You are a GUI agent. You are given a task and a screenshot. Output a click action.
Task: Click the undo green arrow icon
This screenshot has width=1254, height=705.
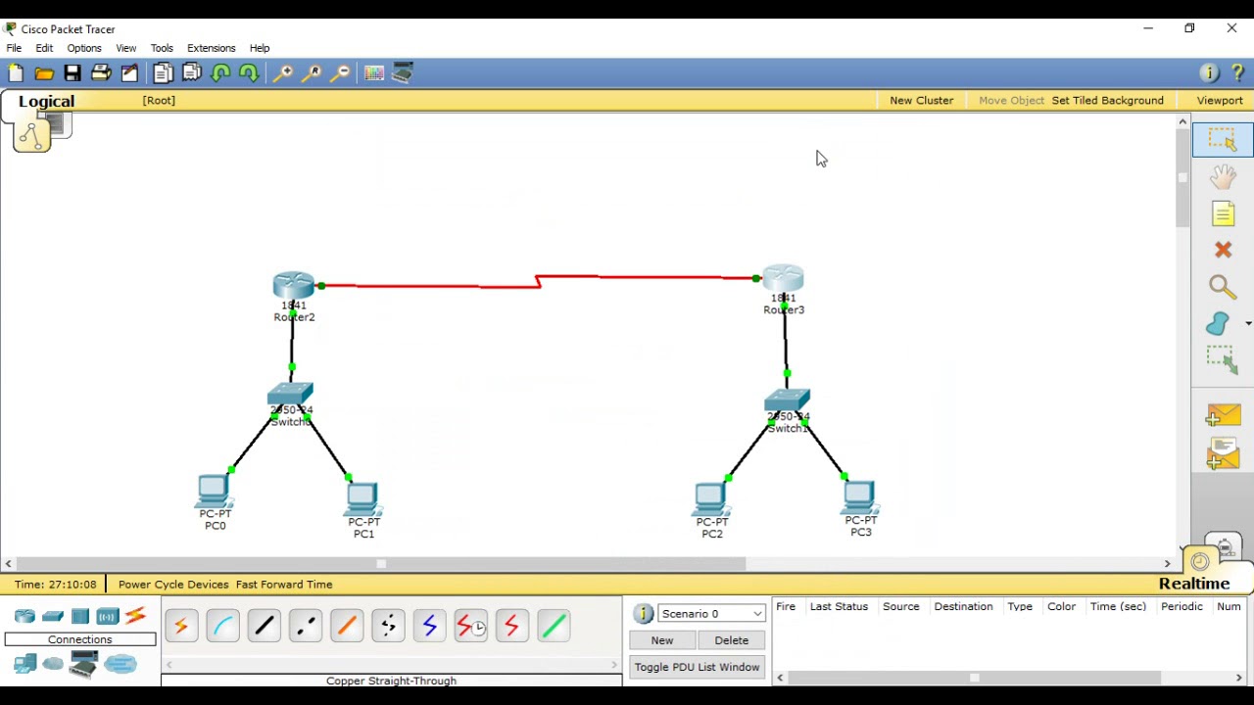click(x=220, y=73)
